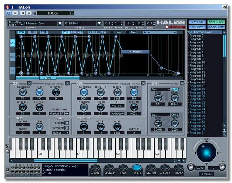Click the SPREAD knob
Screen dimensions: 232x183
(101, 107)
